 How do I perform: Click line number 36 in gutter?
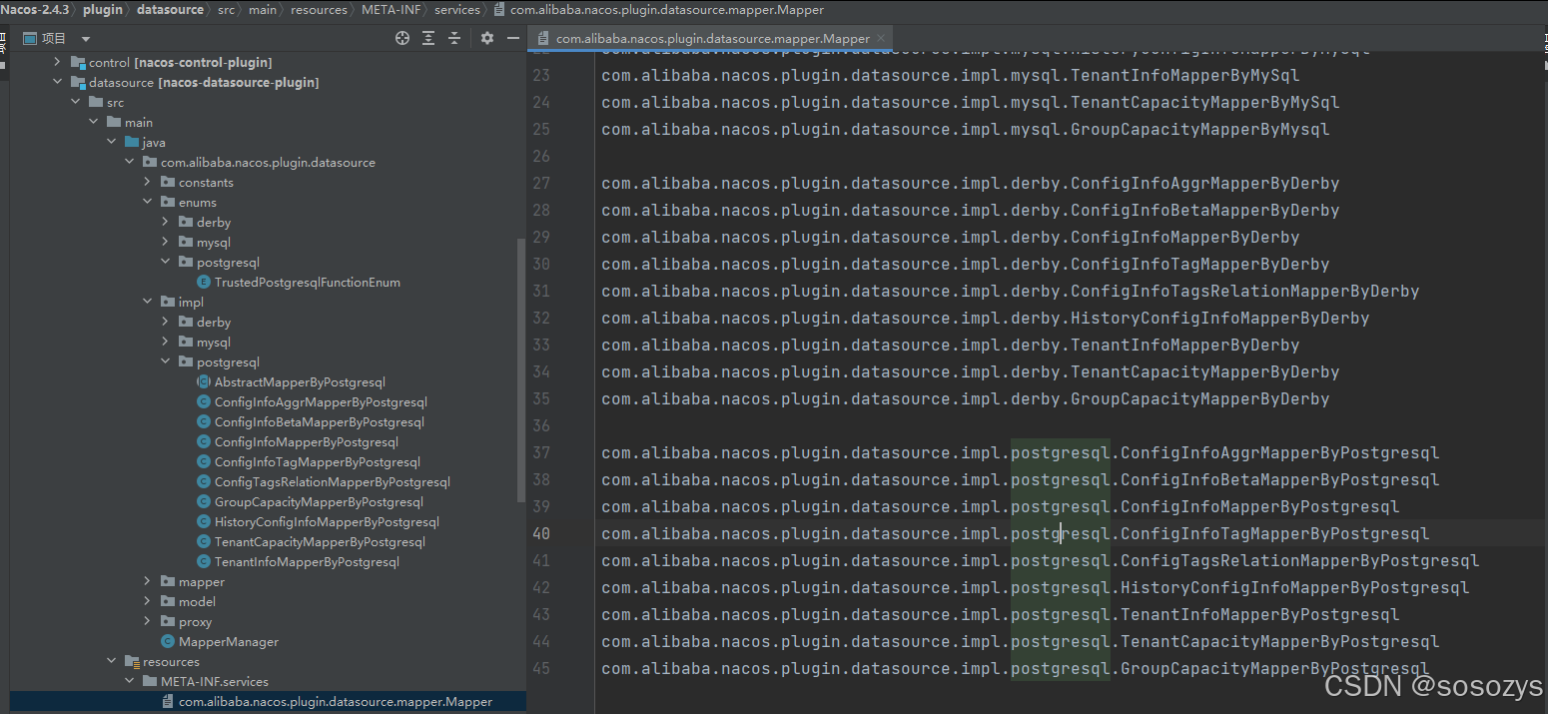coord(540,425)
